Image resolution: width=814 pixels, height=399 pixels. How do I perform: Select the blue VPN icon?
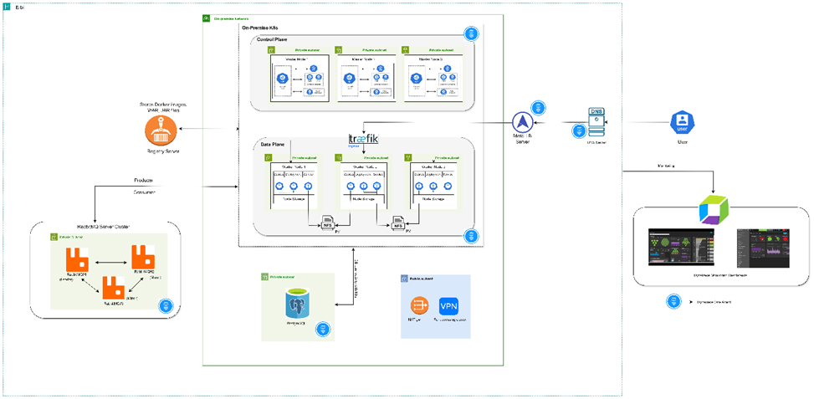(x=448, y=305)
